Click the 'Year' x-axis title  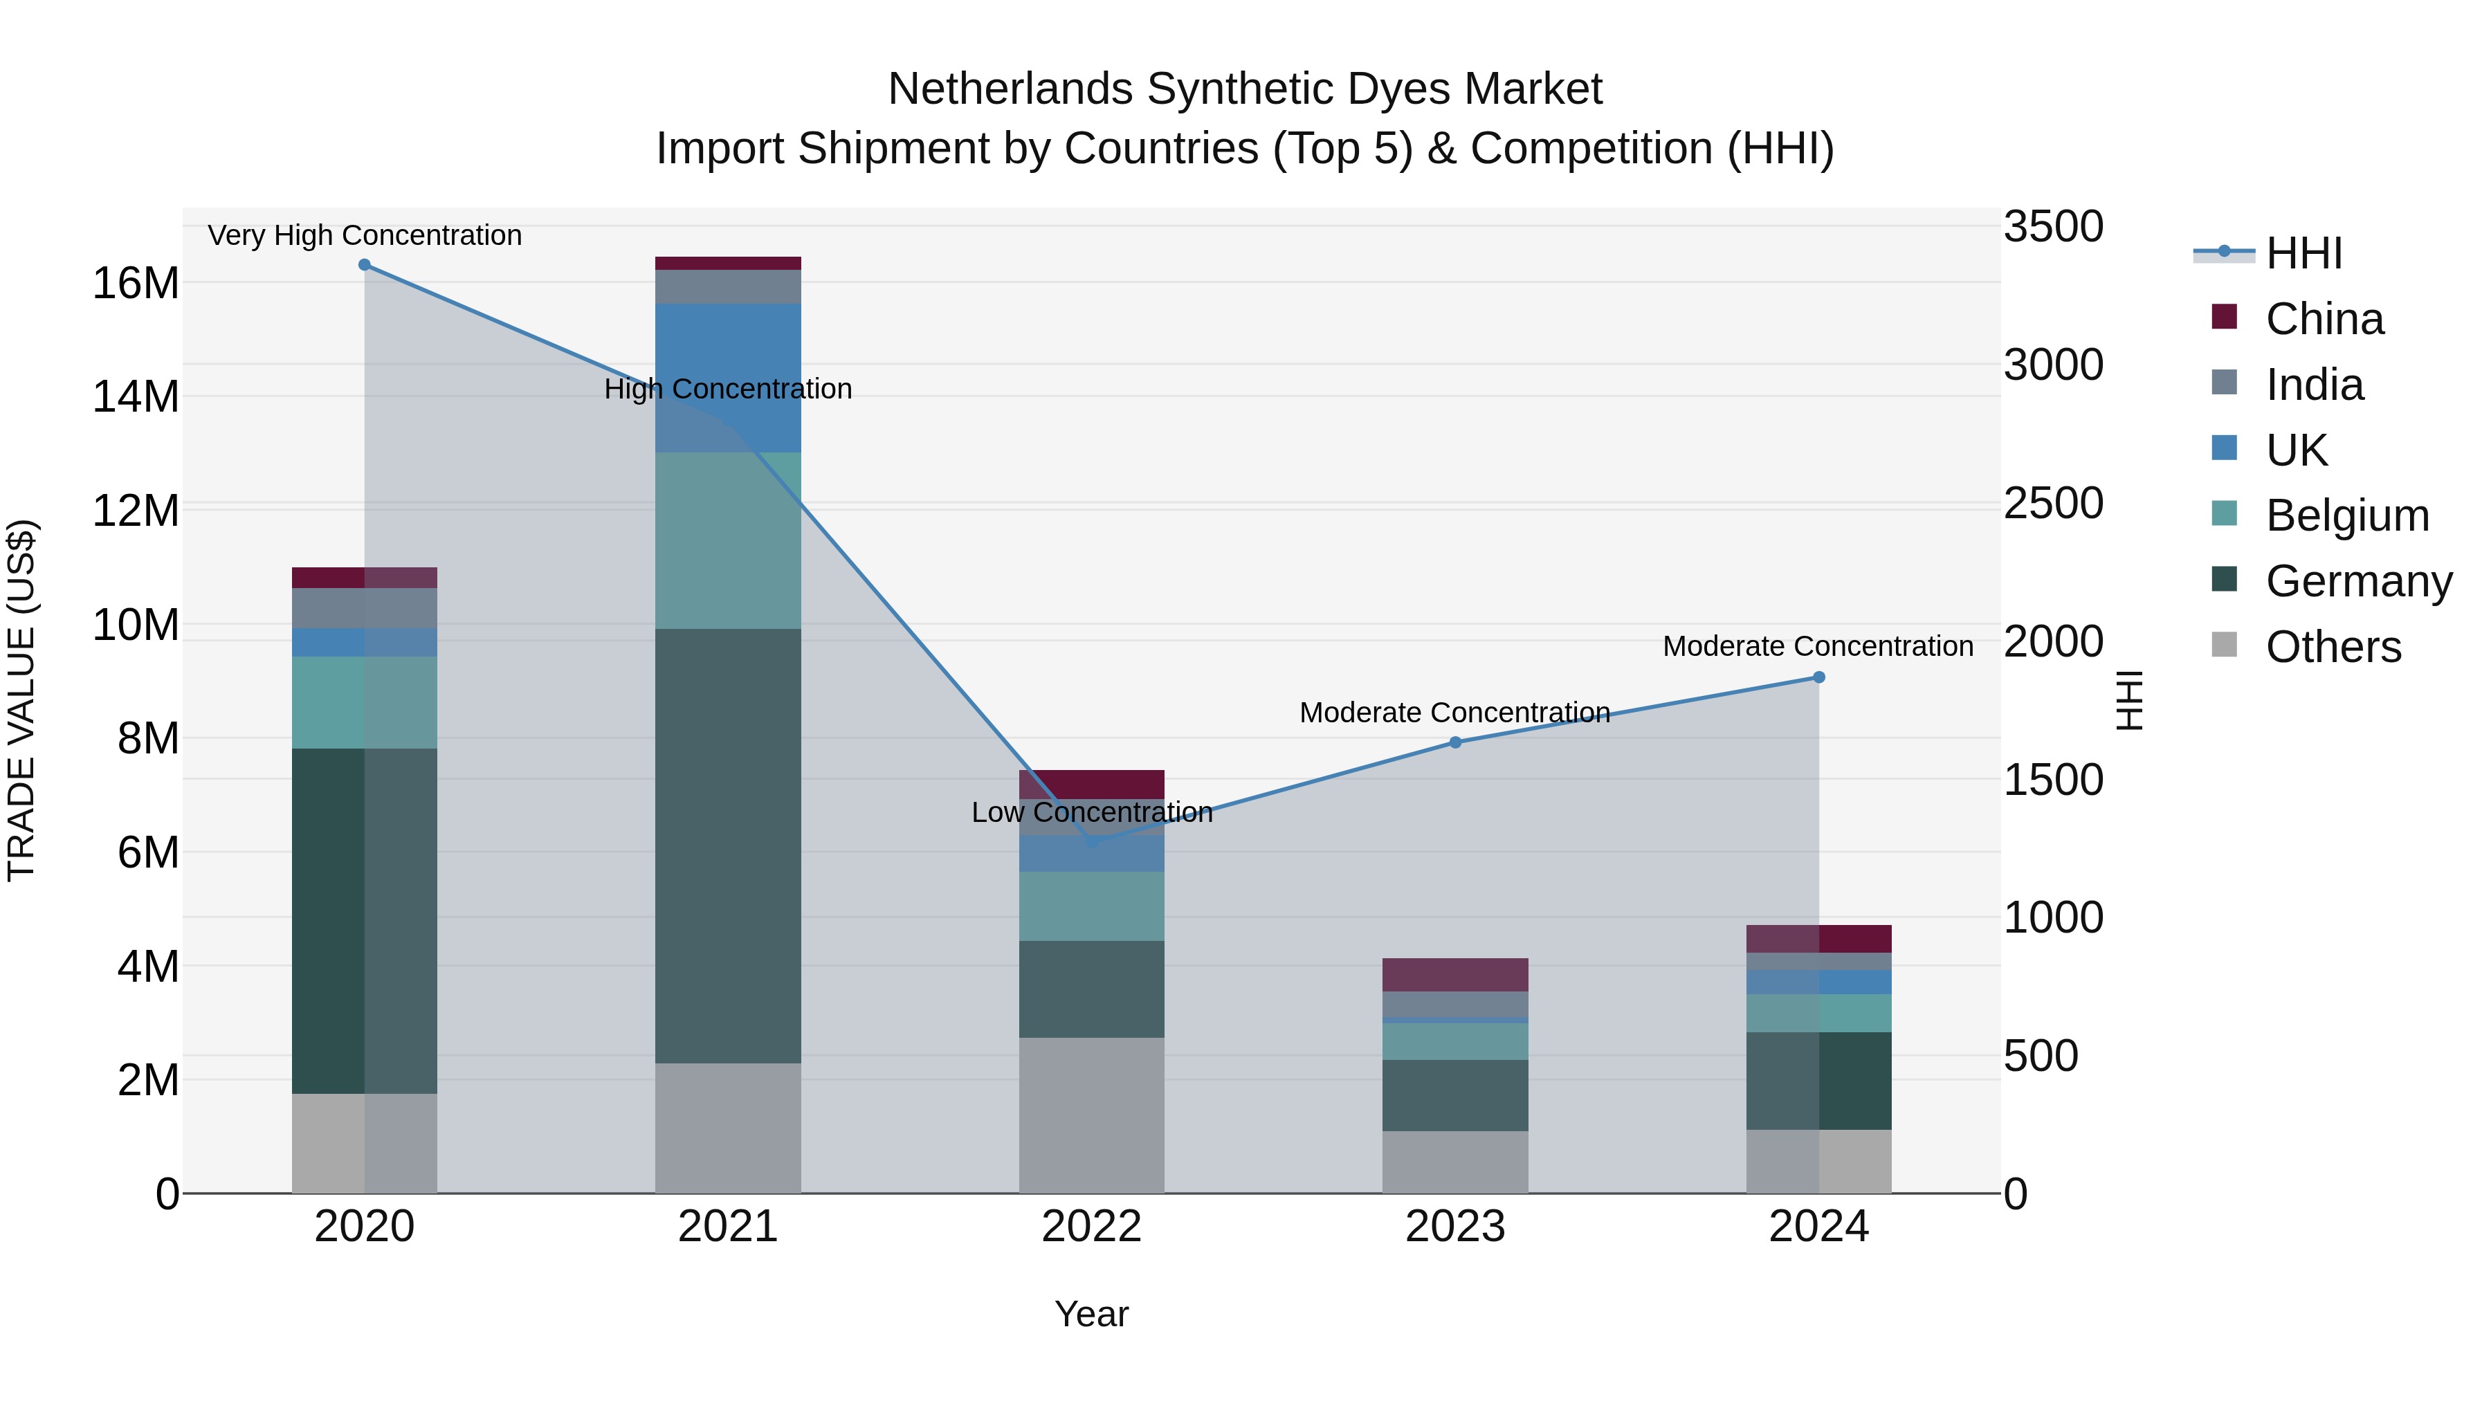(x=1092, y=1315)
